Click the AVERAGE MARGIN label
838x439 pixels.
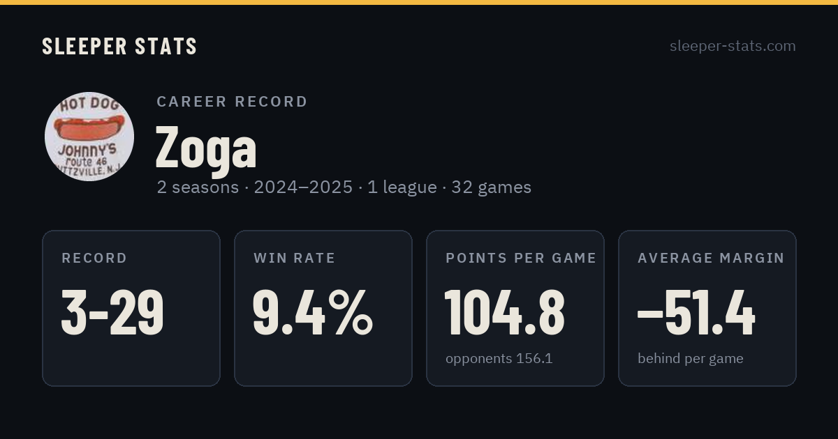(711, 258)
